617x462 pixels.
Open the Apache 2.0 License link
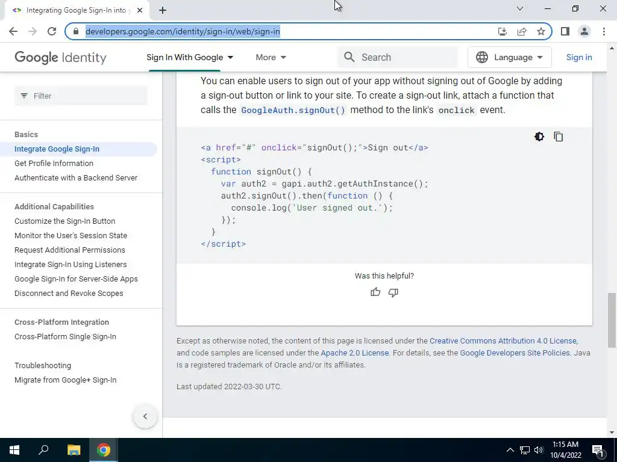pos(354,353)
